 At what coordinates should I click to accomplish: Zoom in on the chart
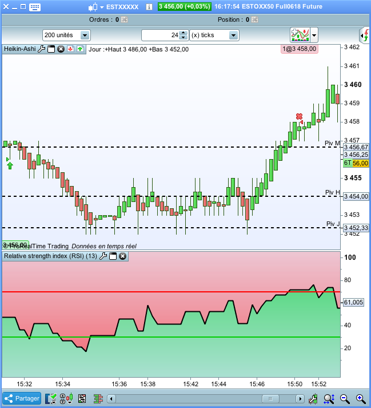361,399
